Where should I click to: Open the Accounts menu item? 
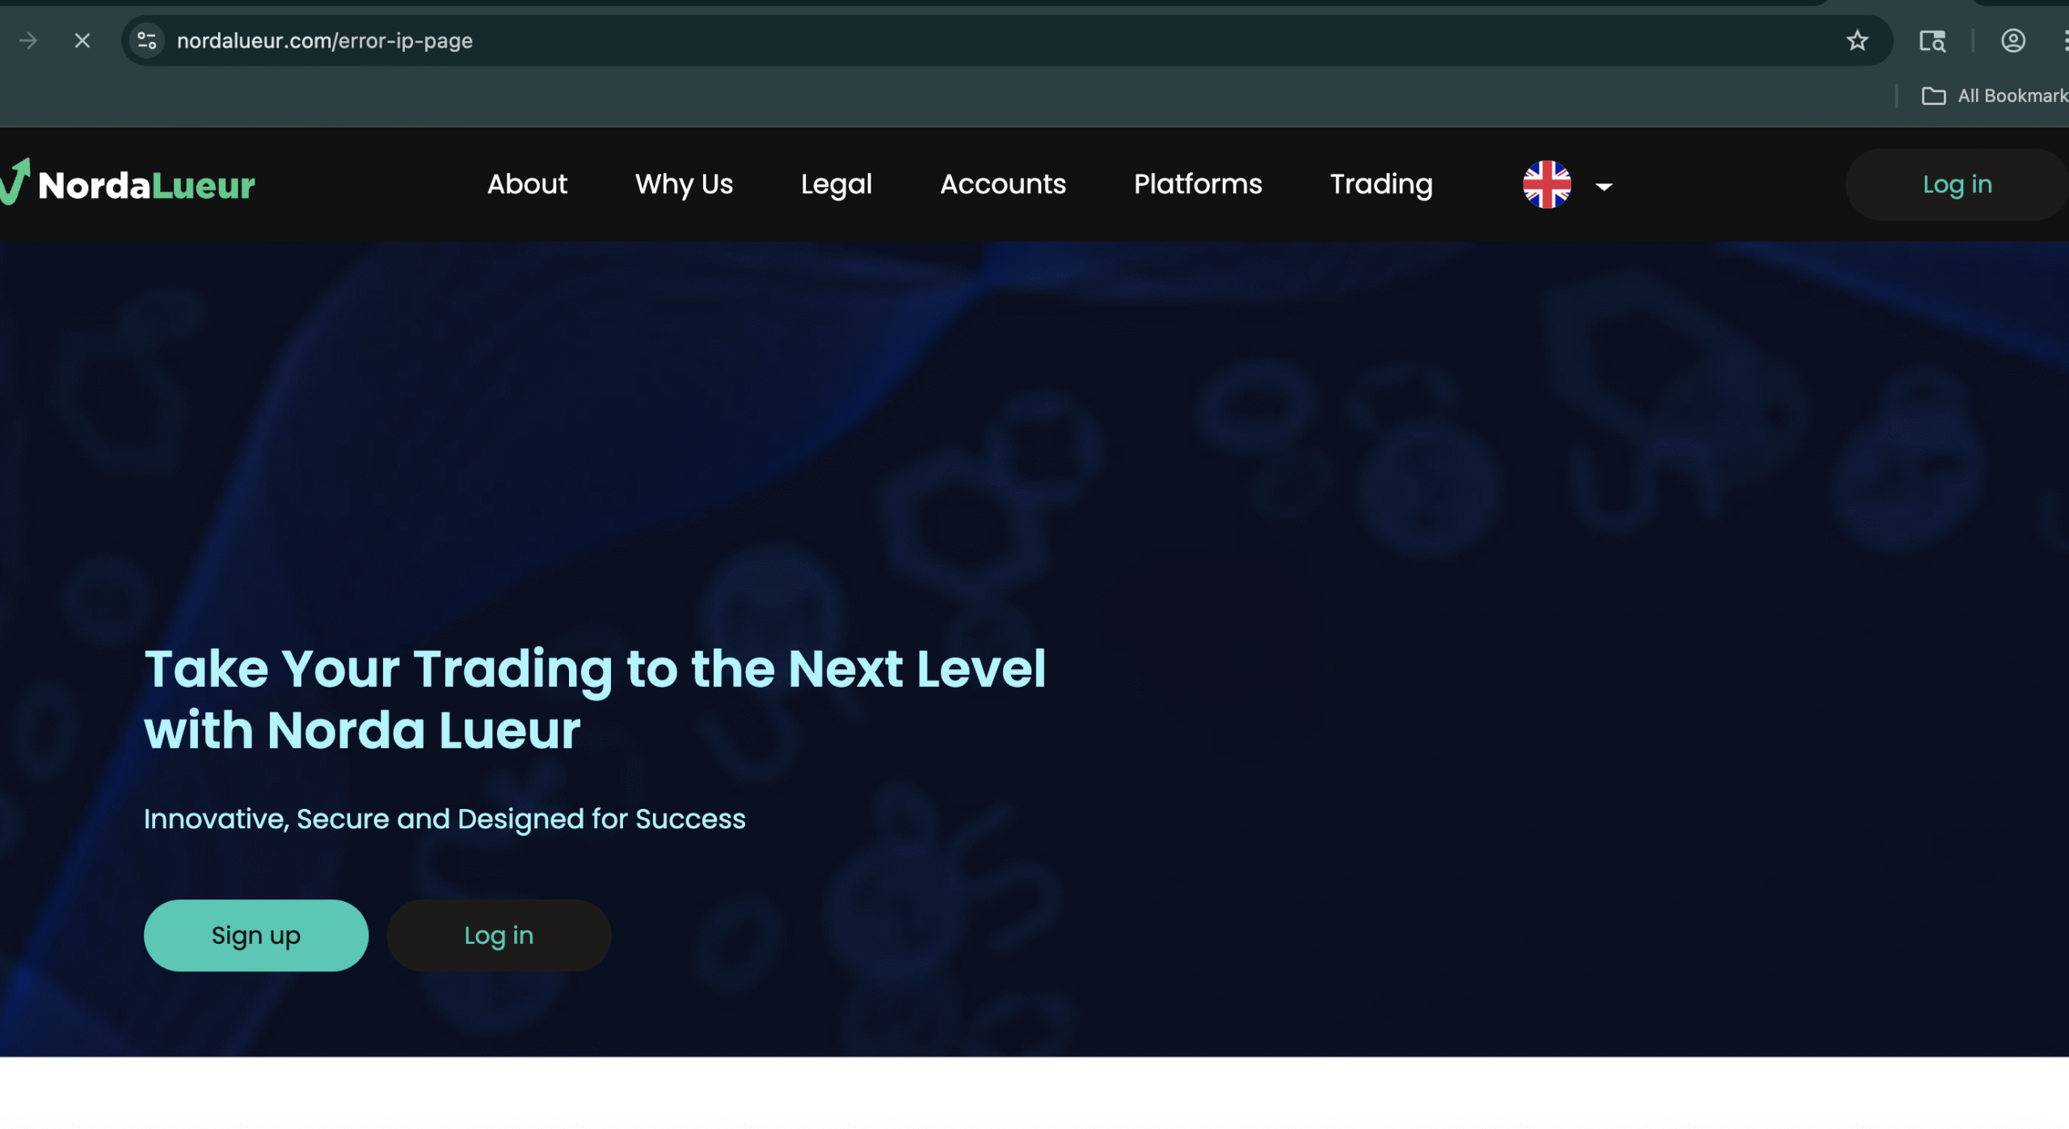[1002, 184]
